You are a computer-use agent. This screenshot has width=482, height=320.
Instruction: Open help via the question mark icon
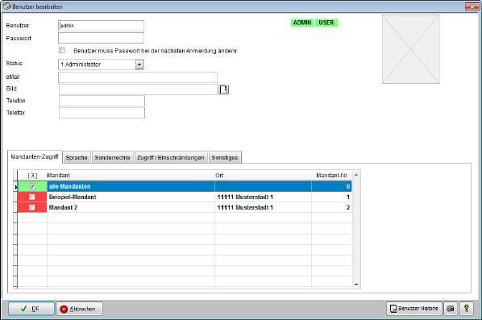[467, 309]
